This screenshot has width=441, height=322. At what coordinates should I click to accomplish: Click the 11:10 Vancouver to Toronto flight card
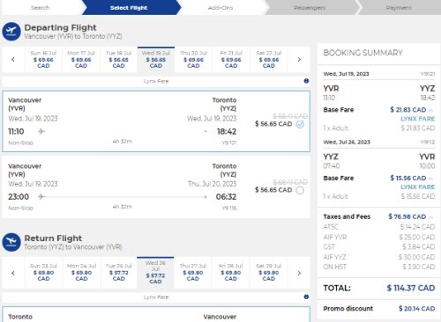pos(156,121)
